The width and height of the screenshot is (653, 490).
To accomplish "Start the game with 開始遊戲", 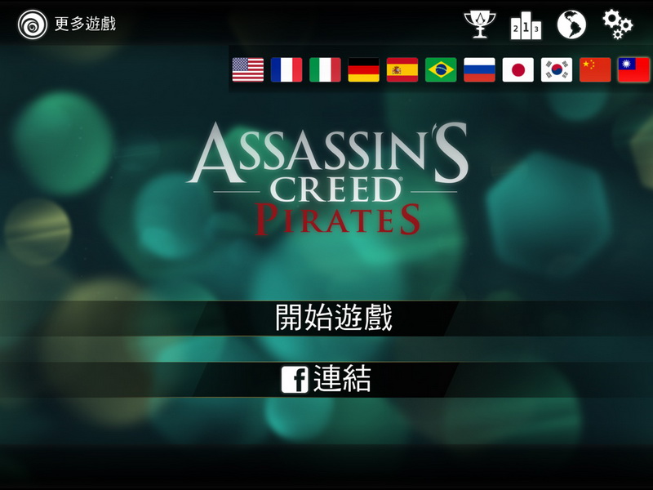I will pos(326,318).
